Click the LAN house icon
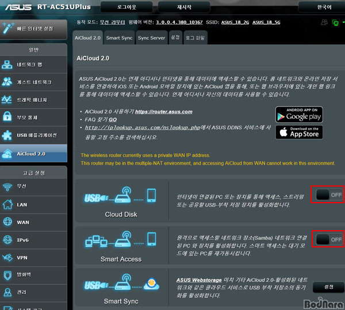This screenshot has width=345, height=310. pyautogui.click(x=7, y=204)
